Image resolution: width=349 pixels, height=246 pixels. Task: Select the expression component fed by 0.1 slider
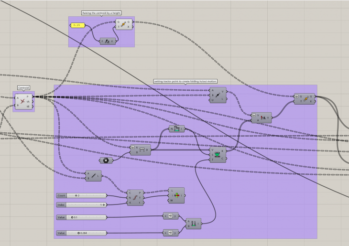coord(171,216)
